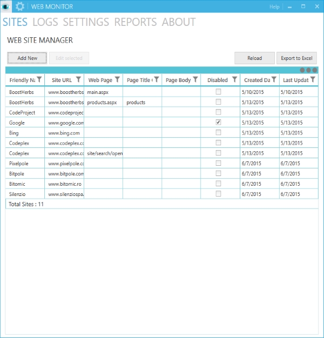Click the www.silenziospa URL cell
Image resolution: width=324 pixels, height=338 pixels.
(x=64, y=194)
